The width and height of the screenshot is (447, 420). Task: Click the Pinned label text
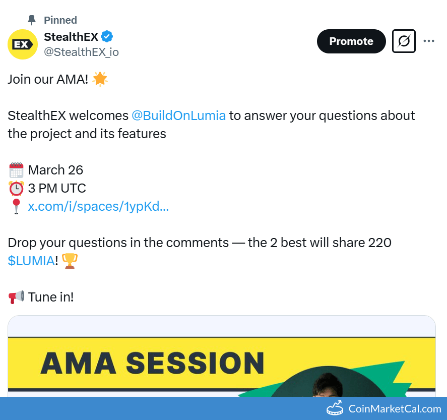click(60, 20)
